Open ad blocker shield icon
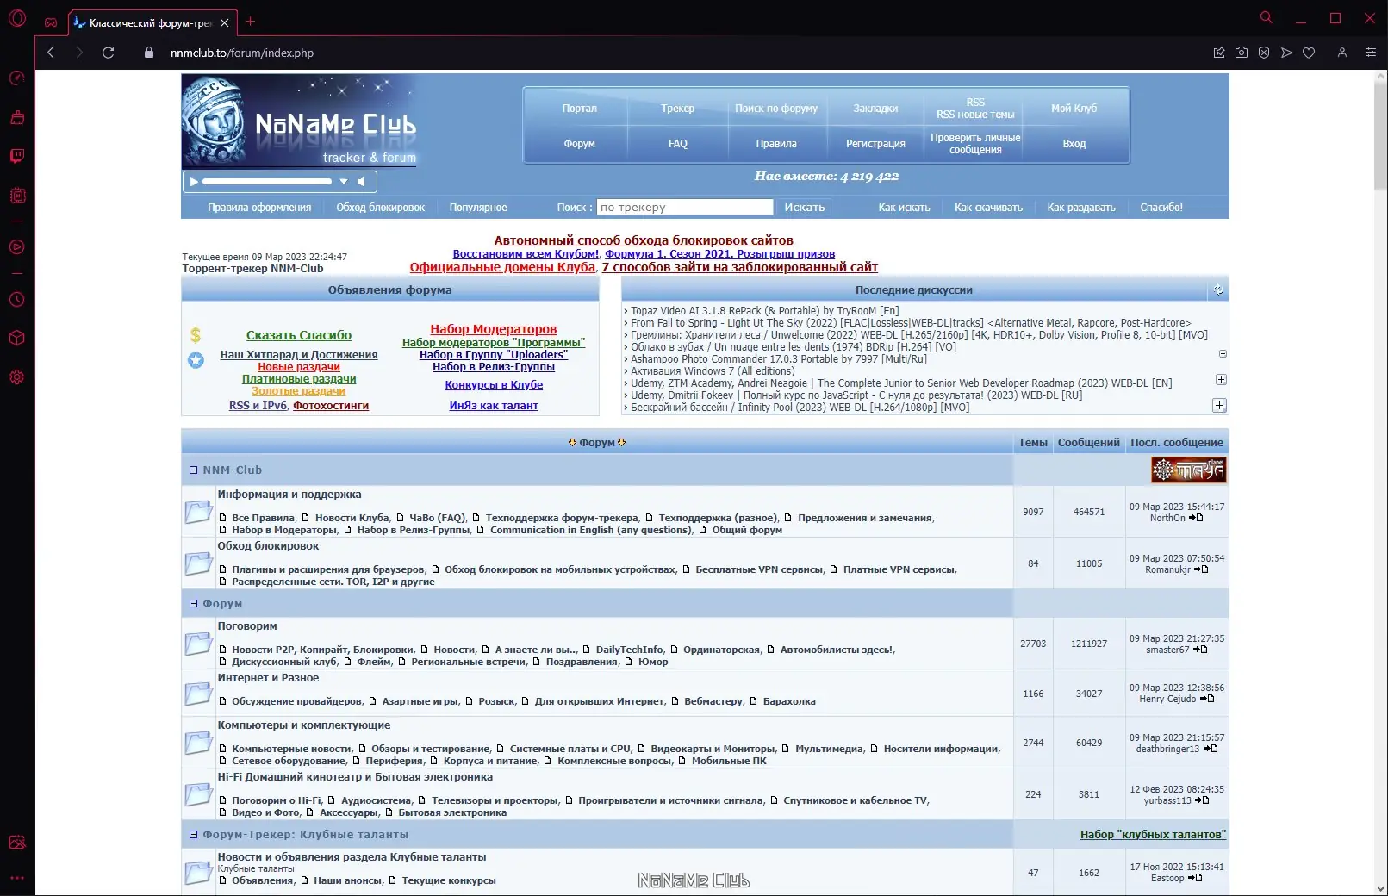 1264,53
